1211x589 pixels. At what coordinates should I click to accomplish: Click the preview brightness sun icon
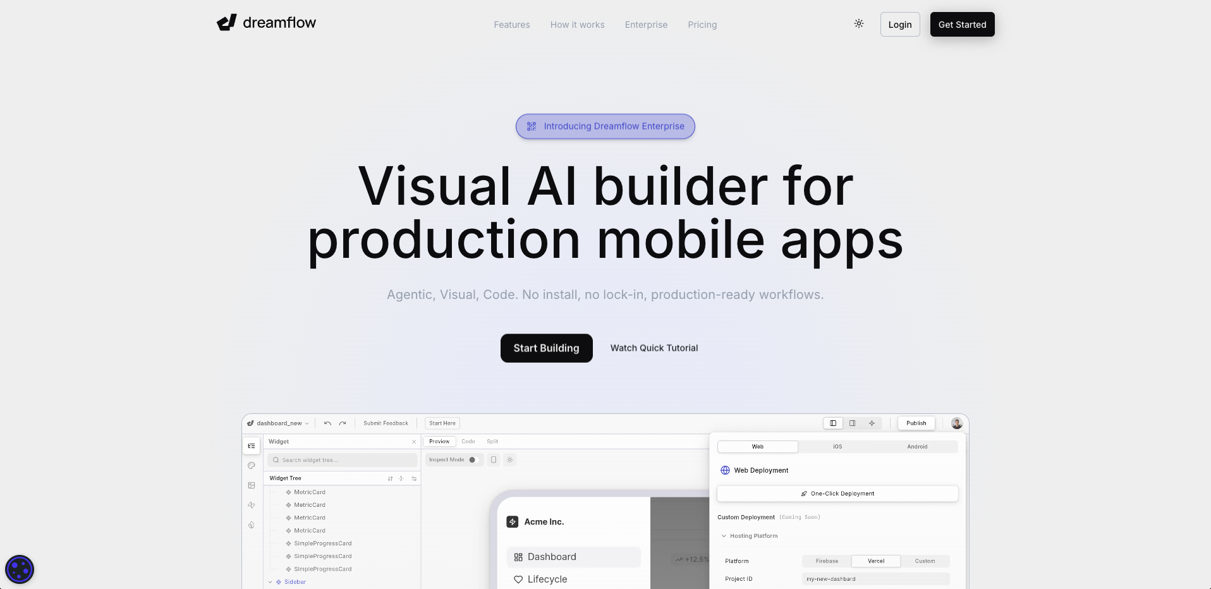[510, 460]
